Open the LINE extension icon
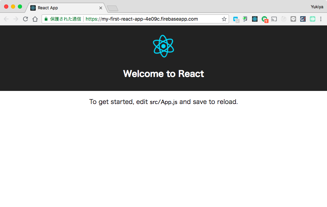The image size is (327, 207). tap(293, 19)
